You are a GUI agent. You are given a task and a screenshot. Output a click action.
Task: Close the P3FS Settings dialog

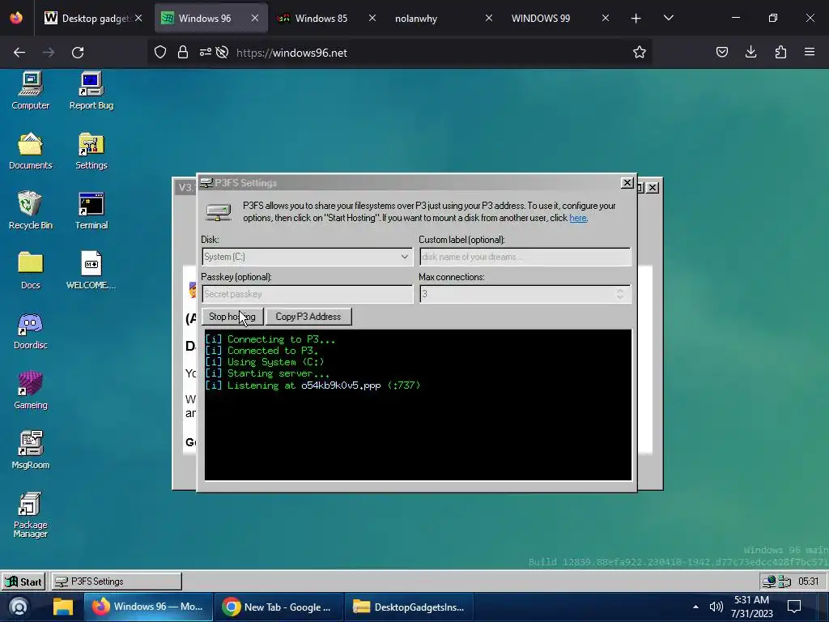pyautogui.click(x=627, y=182)
